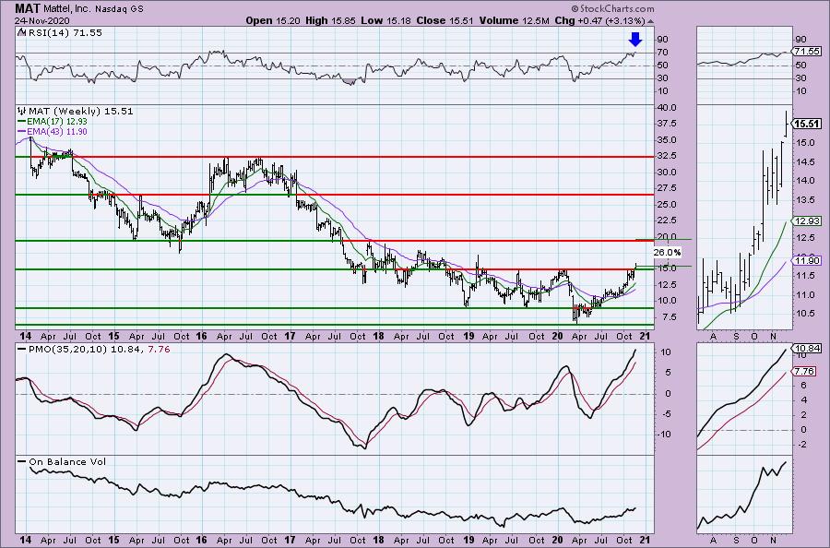Click the green EMA(17) line swatch

22,123
